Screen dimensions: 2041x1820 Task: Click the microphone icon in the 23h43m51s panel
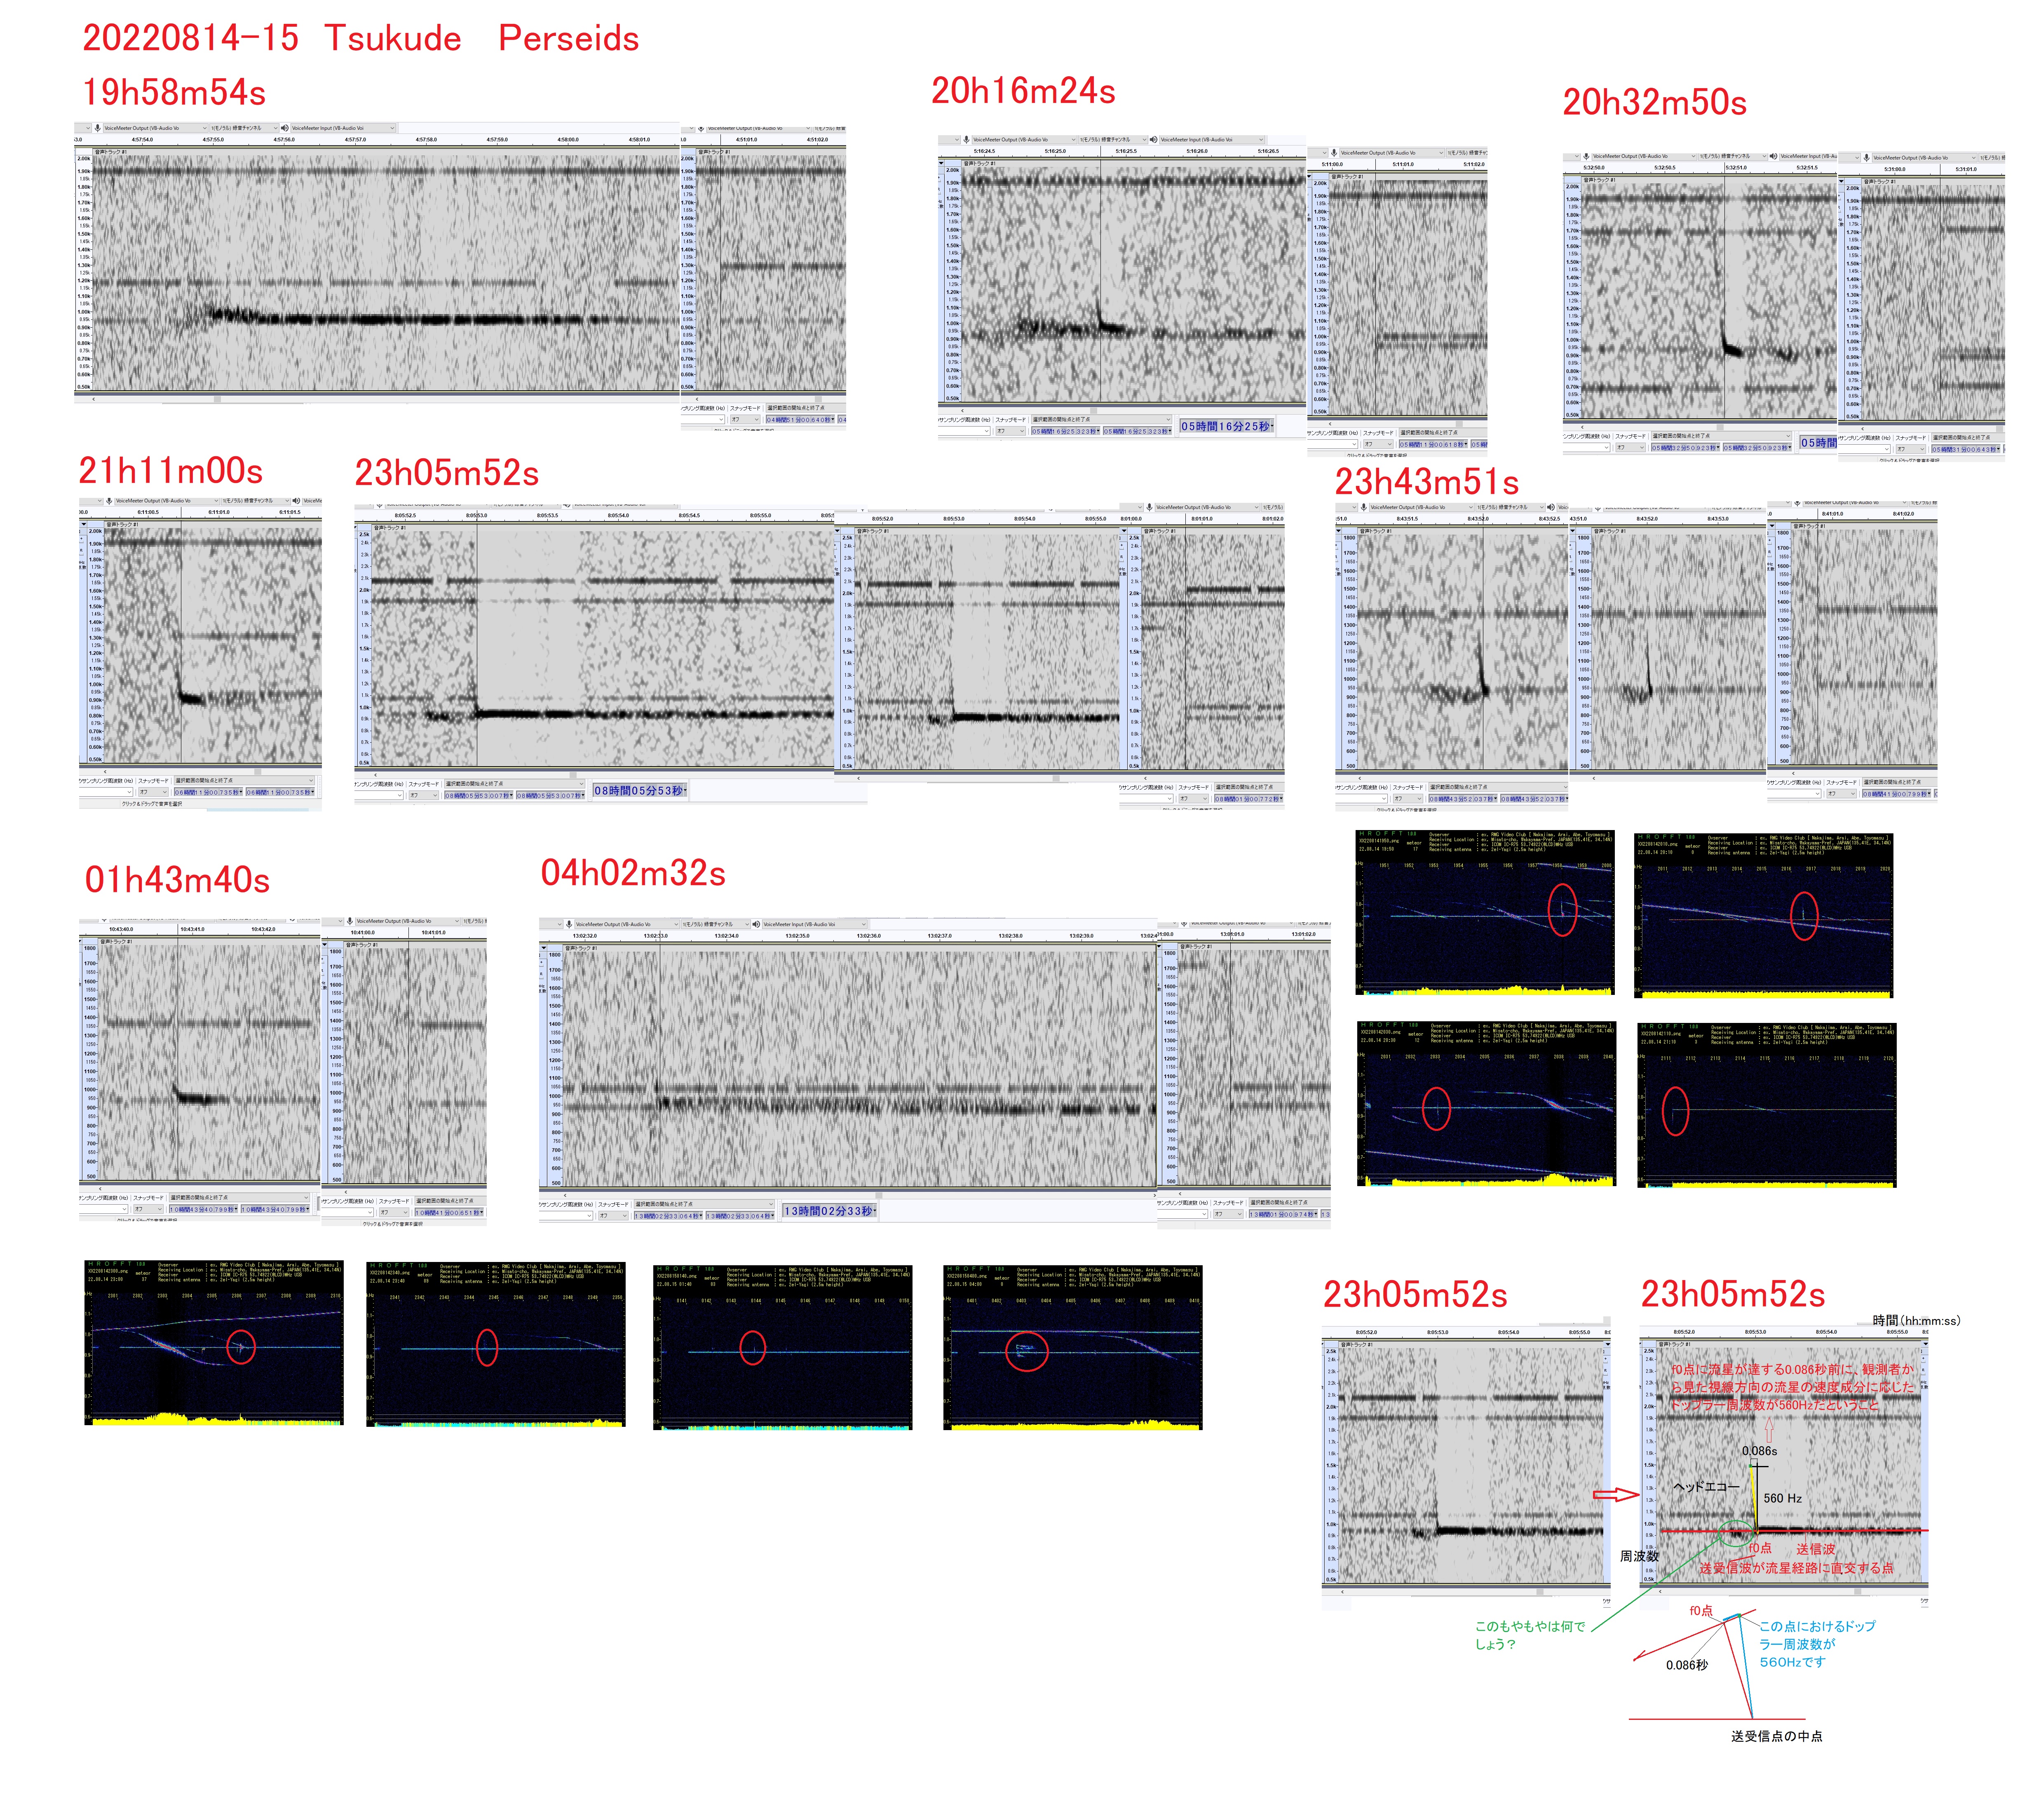(1364, 507)
